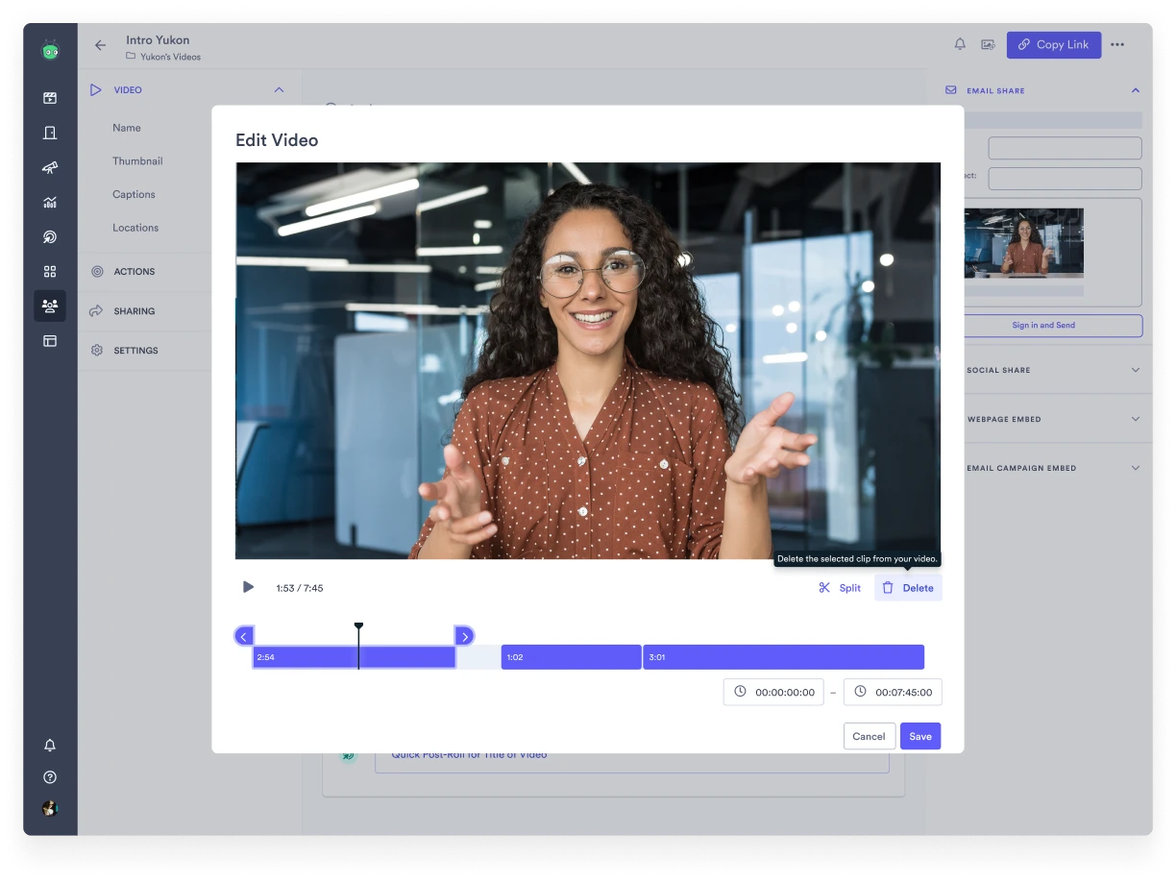This screenshot has width=1176, height=882.
Task: Select Locations under Video
Action: point(135,228)
